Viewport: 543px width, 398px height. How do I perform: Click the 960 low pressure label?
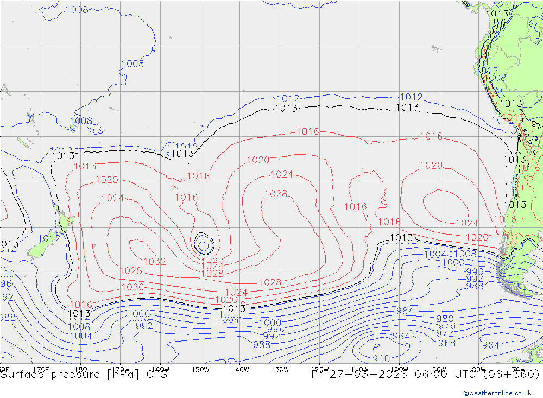pyautogui.click(x=381, y=358)
